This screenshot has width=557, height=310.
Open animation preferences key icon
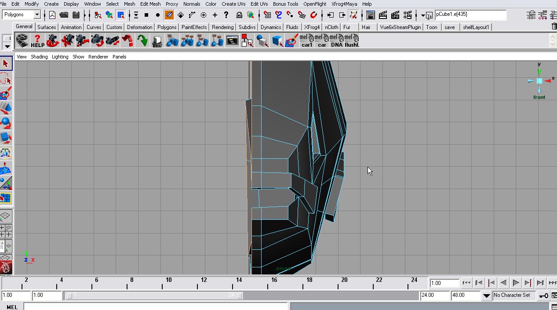point(544,295)
